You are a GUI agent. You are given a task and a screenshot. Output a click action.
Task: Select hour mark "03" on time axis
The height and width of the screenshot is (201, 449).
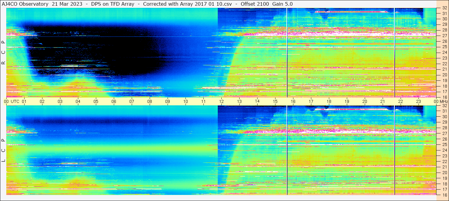60,101
